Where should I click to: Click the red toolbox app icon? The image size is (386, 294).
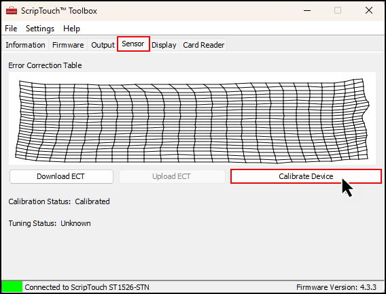point(12,11)
